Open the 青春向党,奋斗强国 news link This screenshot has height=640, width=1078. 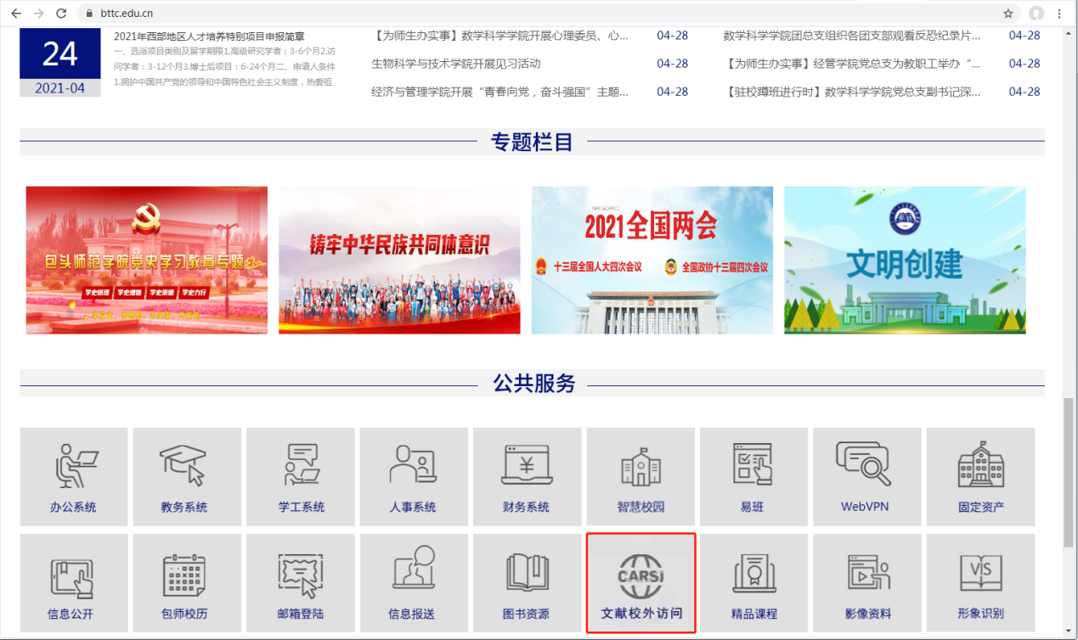500,92
